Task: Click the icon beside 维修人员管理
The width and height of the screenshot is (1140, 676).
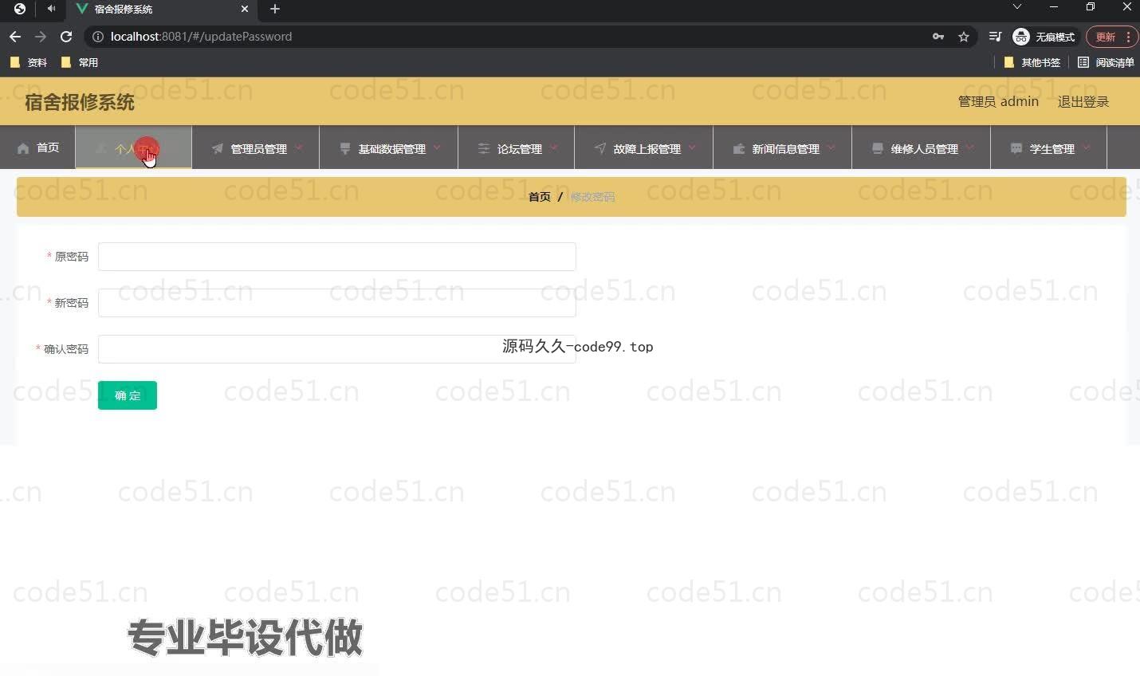Action: [878, 148]
